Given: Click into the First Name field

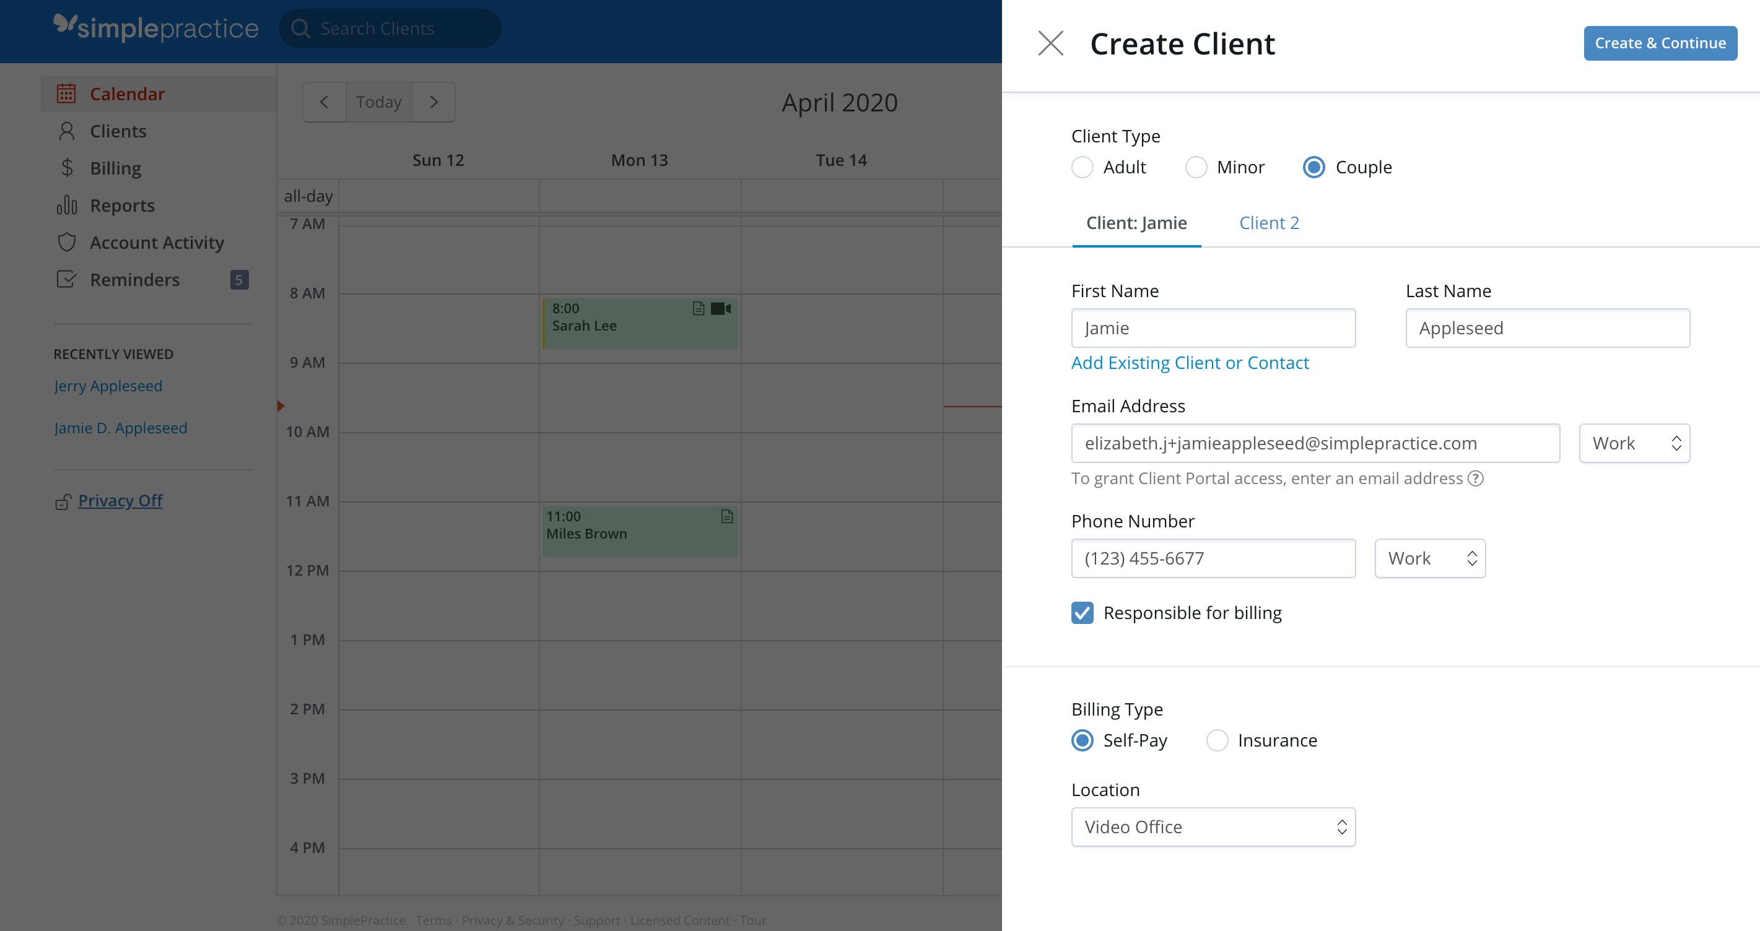Looking at the screenshot, I should point(1213,328).
